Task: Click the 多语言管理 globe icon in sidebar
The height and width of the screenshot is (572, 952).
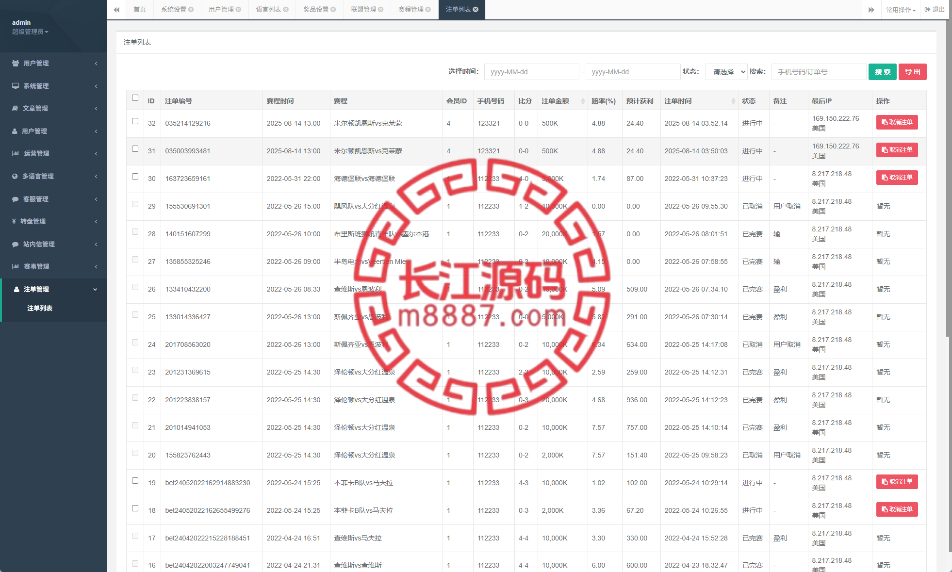Action: (x=15, y=177)
